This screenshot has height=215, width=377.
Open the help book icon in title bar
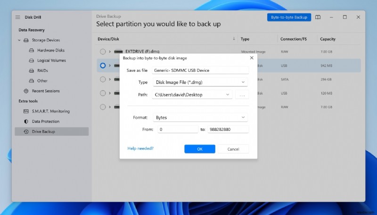pyautogui.click(x=318, y=17)
